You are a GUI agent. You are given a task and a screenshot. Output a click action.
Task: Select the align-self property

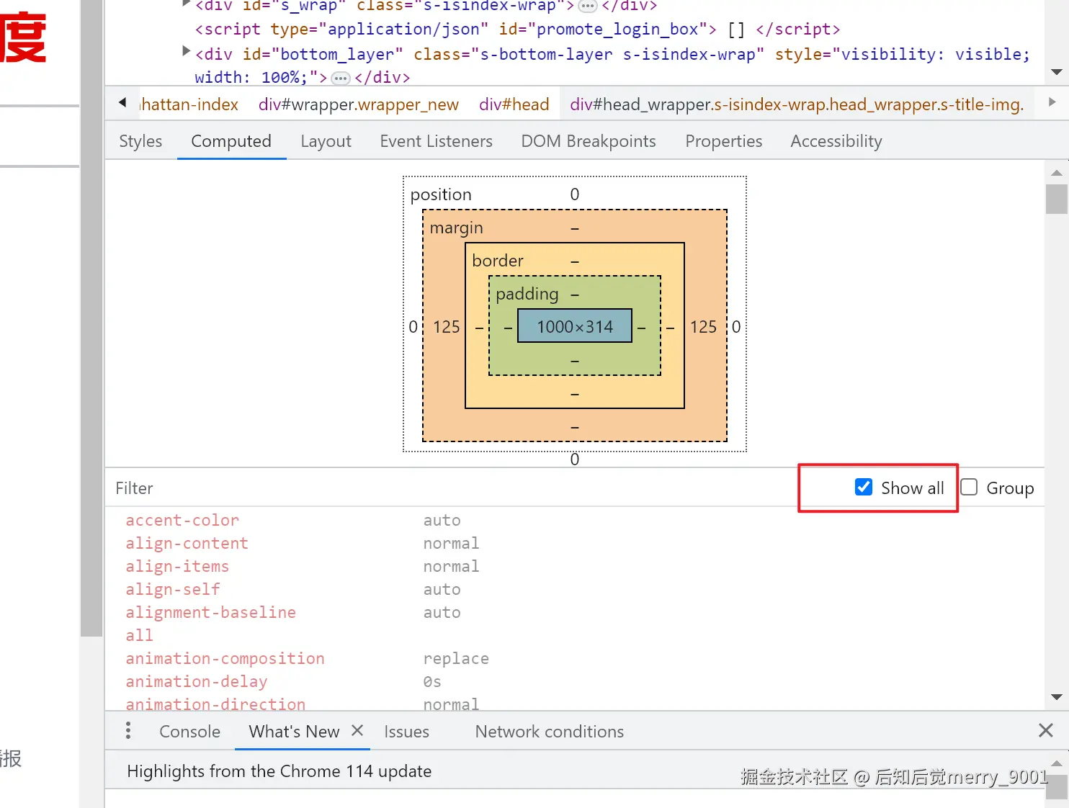[x=172, y=589]
